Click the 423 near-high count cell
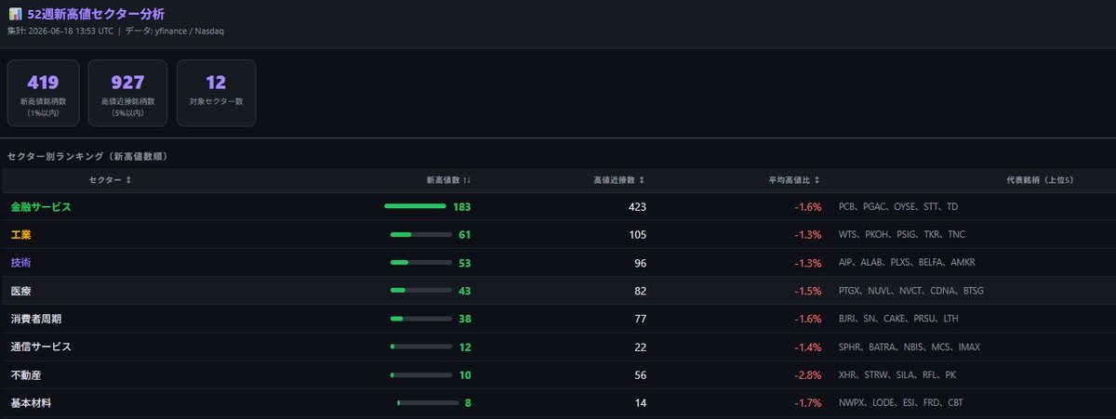1116x419 pixels. pyautogui.click(x=636, y=206)
